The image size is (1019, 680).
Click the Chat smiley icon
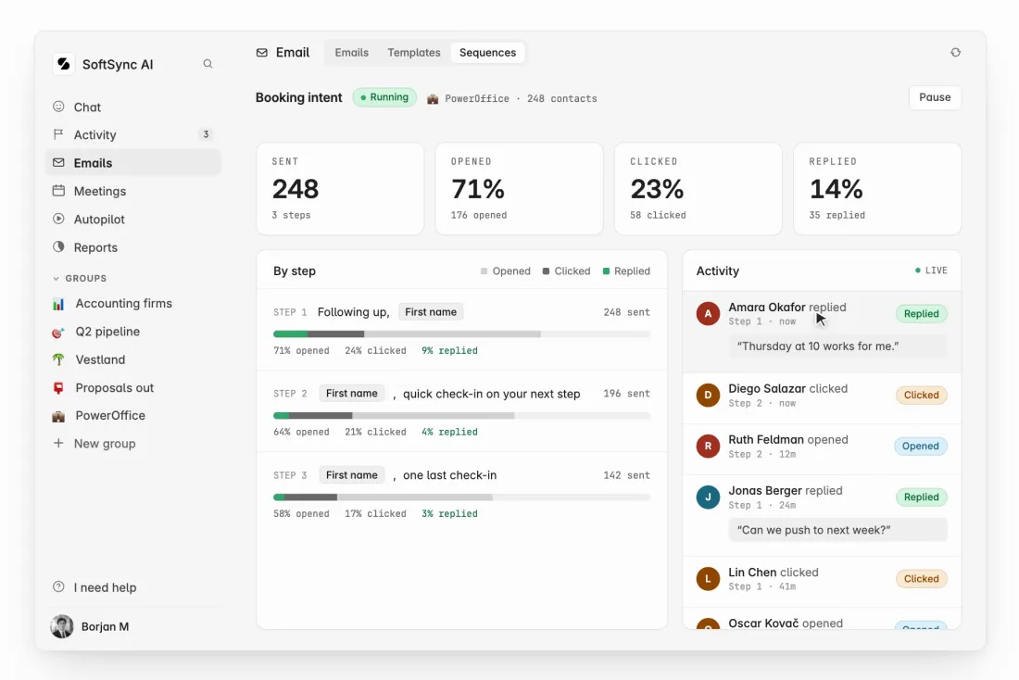coord(58,107)
